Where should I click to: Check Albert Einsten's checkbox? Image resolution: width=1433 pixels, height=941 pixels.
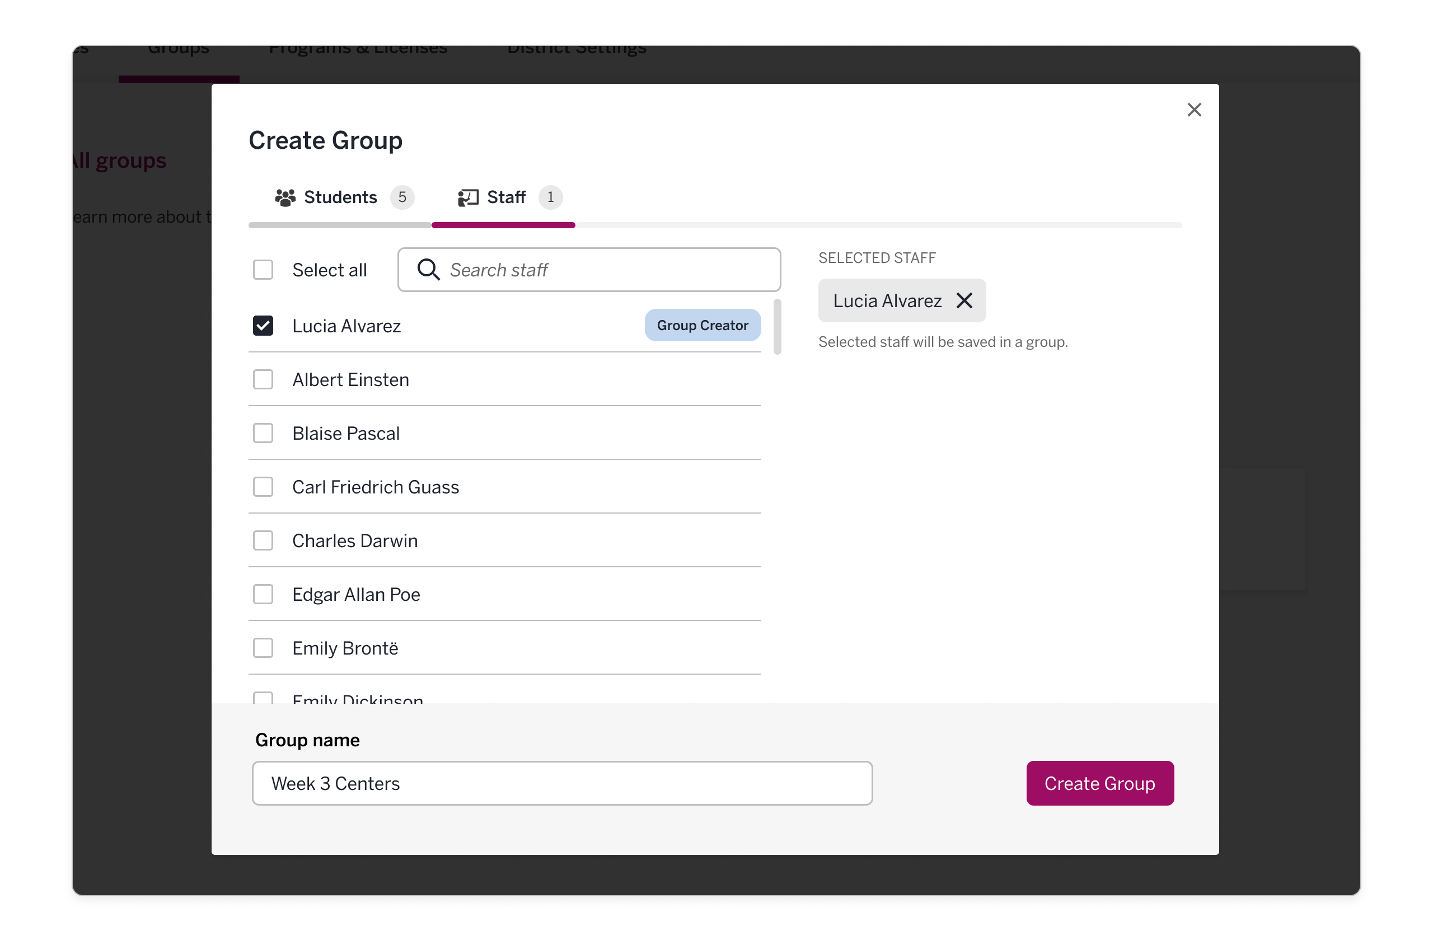coord(263,379)
